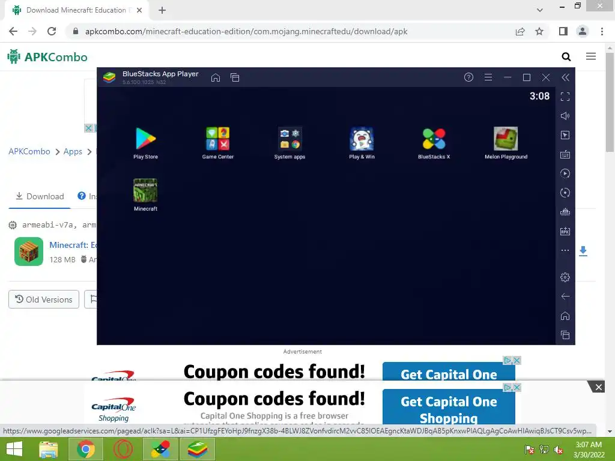Click the Old Versions button

tap(44, 300)
